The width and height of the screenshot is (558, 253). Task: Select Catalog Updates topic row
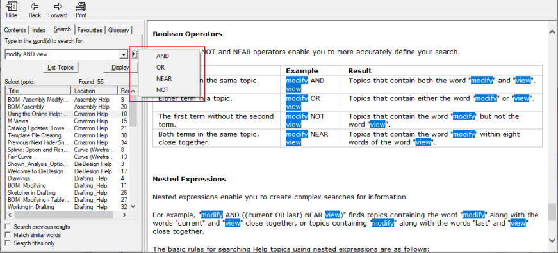[67, 128]
